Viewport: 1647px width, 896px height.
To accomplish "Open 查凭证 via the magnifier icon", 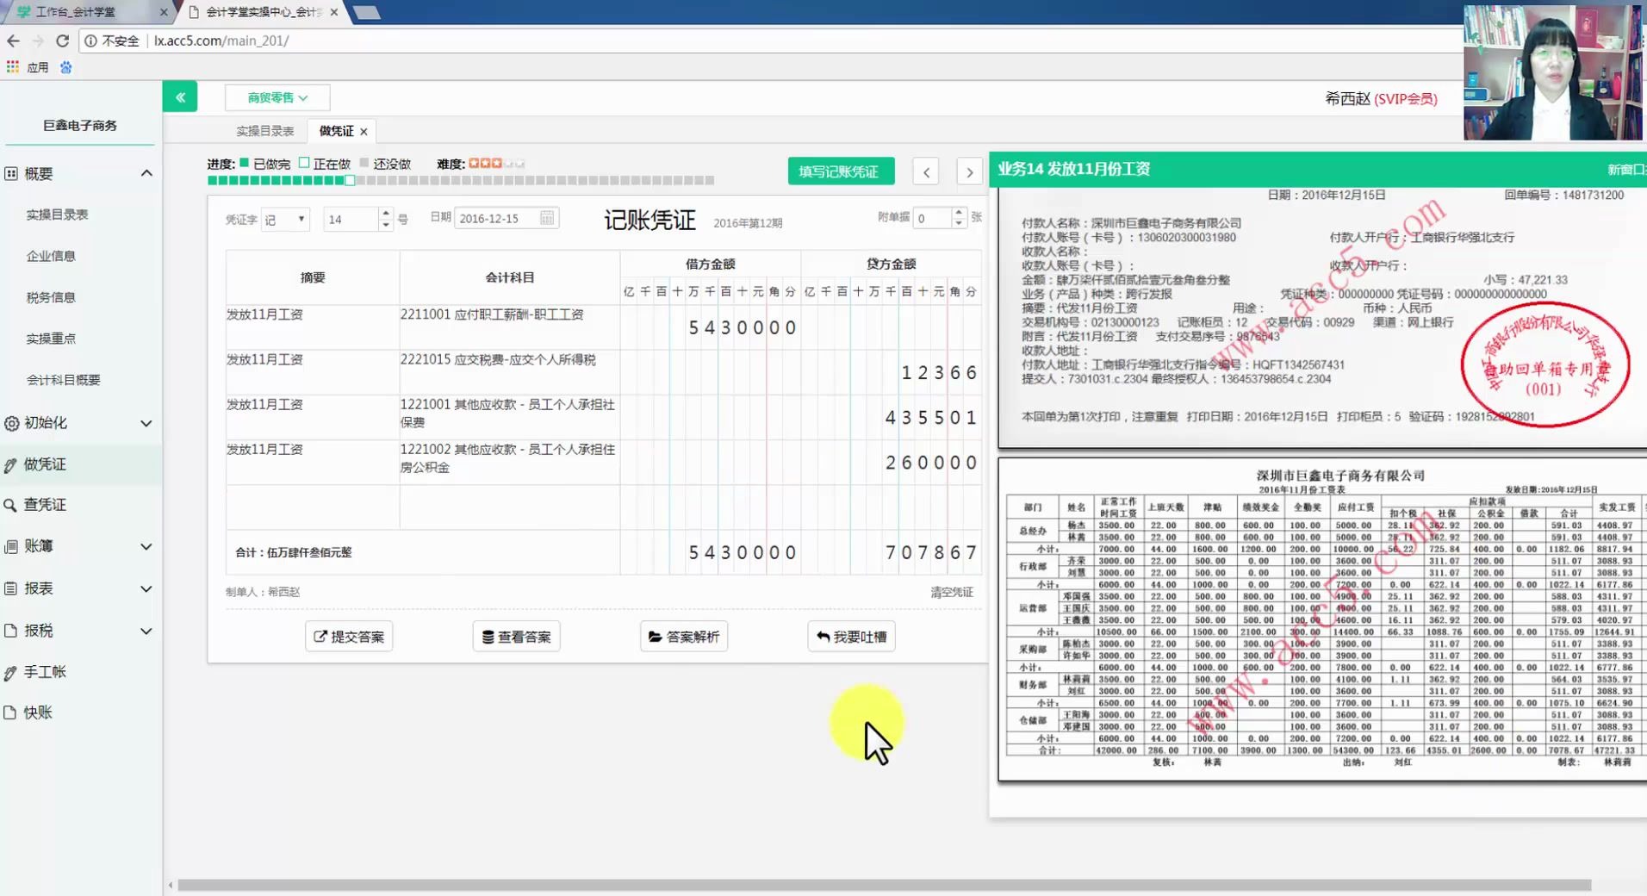I will [10, 505].
